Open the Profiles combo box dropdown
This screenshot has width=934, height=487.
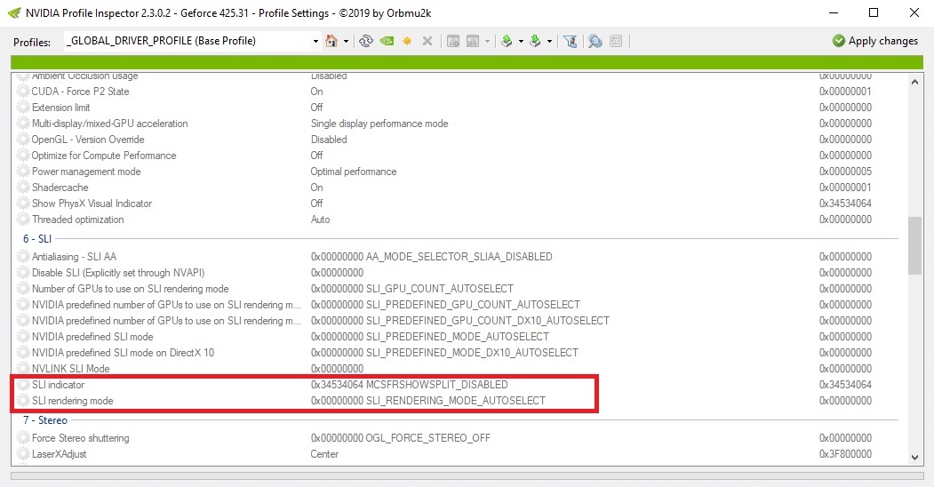point(315,41)
